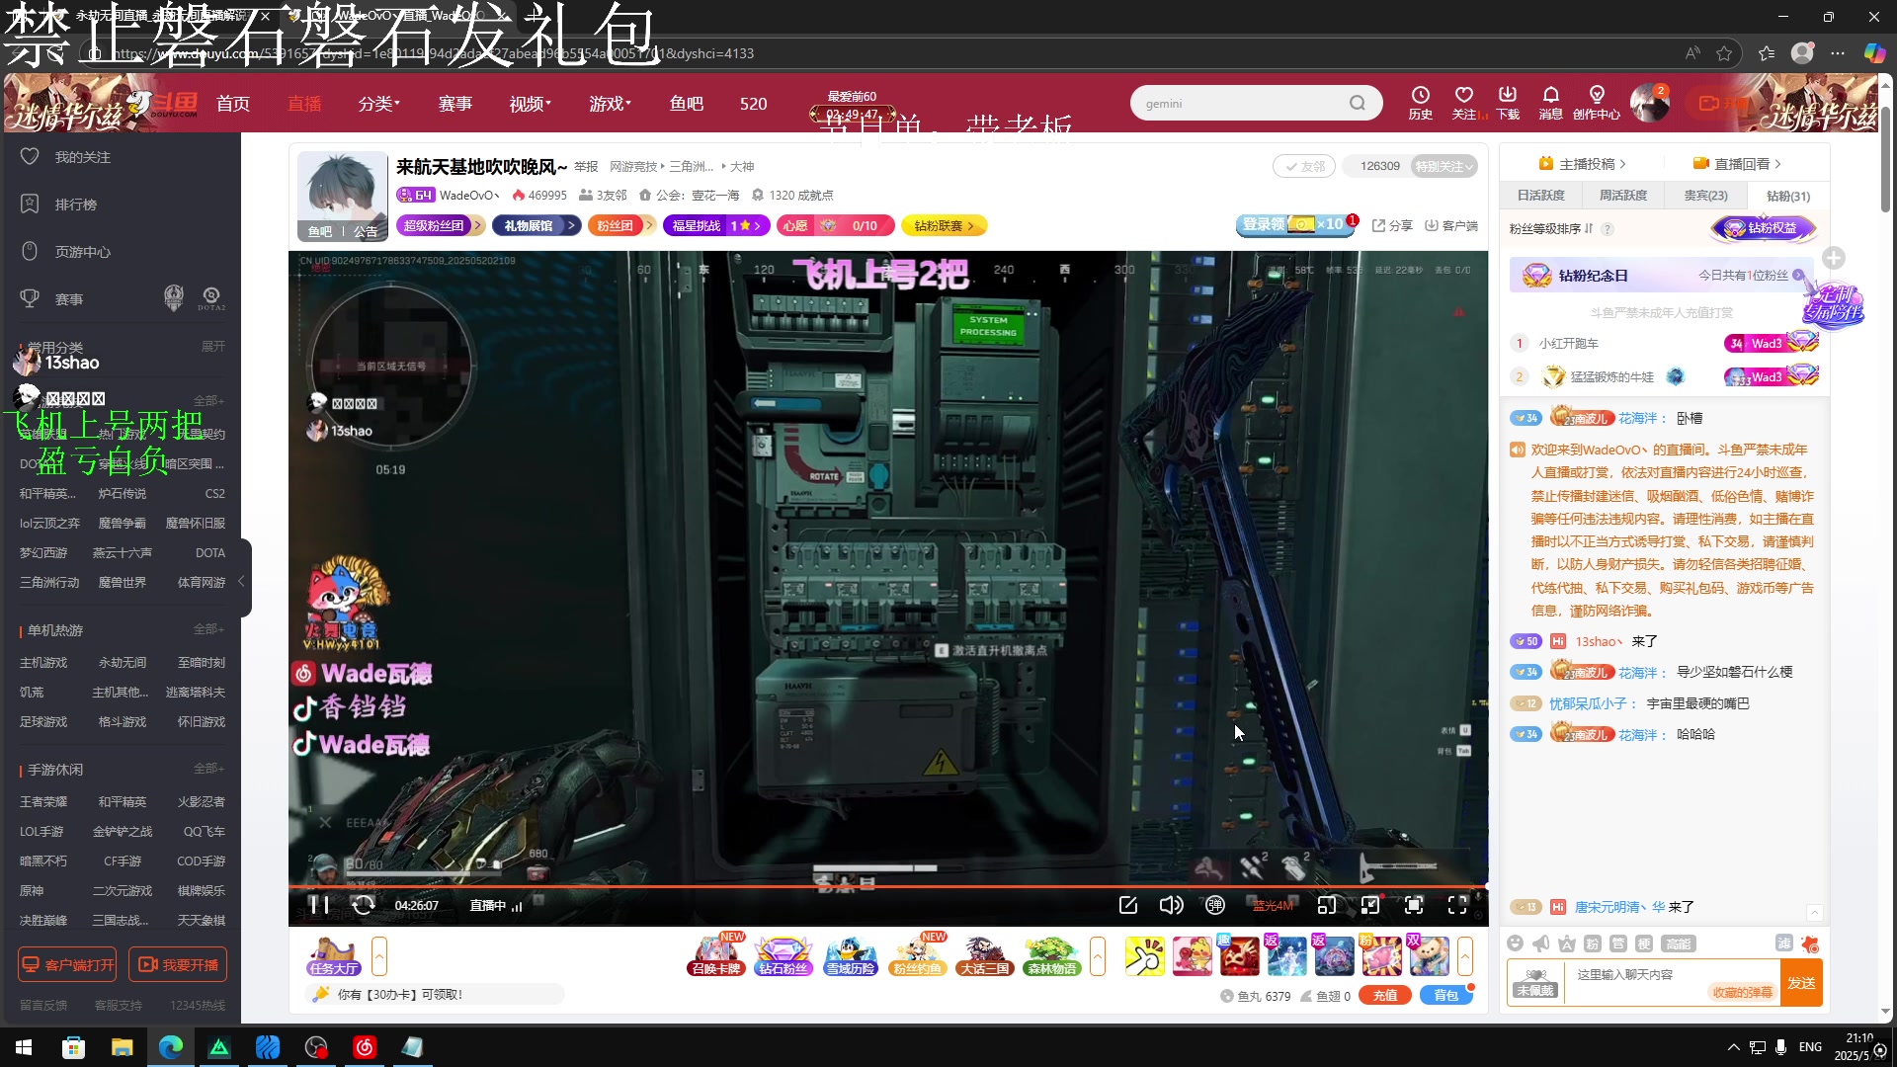Toggle the 高能 chat button
Screen dimensions: 1897x1067
(1679, 944)
